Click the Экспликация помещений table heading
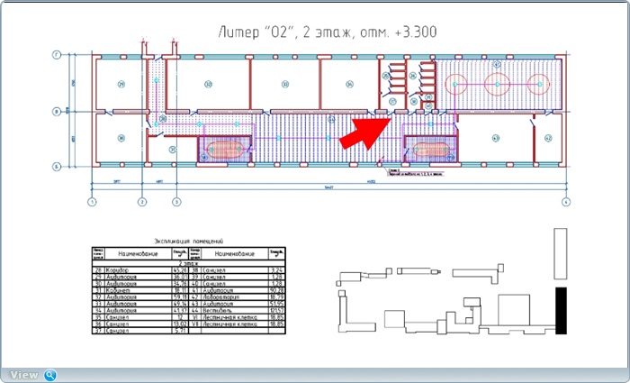This screenshot has height=383, width=630. tap(189, 242)
